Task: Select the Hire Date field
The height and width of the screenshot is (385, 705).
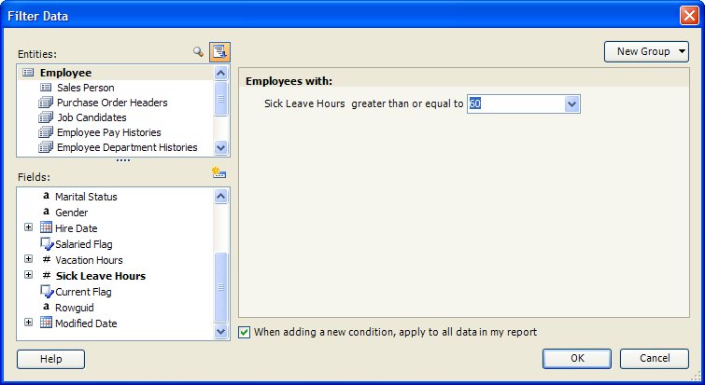Action: click(76, 228)
